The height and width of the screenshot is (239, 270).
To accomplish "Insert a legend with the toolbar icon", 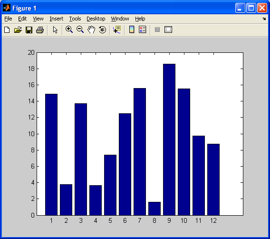I will pos(143,30).
